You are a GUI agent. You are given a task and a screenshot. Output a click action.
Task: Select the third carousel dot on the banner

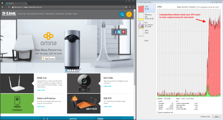70,70
